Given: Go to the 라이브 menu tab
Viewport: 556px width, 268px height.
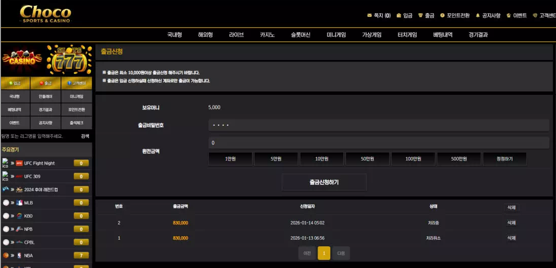Looking at the screenshot, I should [236, 35].
